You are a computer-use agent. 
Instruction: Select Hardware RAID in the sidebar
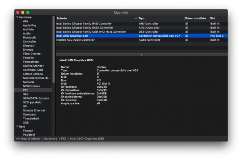coord(33,70)
